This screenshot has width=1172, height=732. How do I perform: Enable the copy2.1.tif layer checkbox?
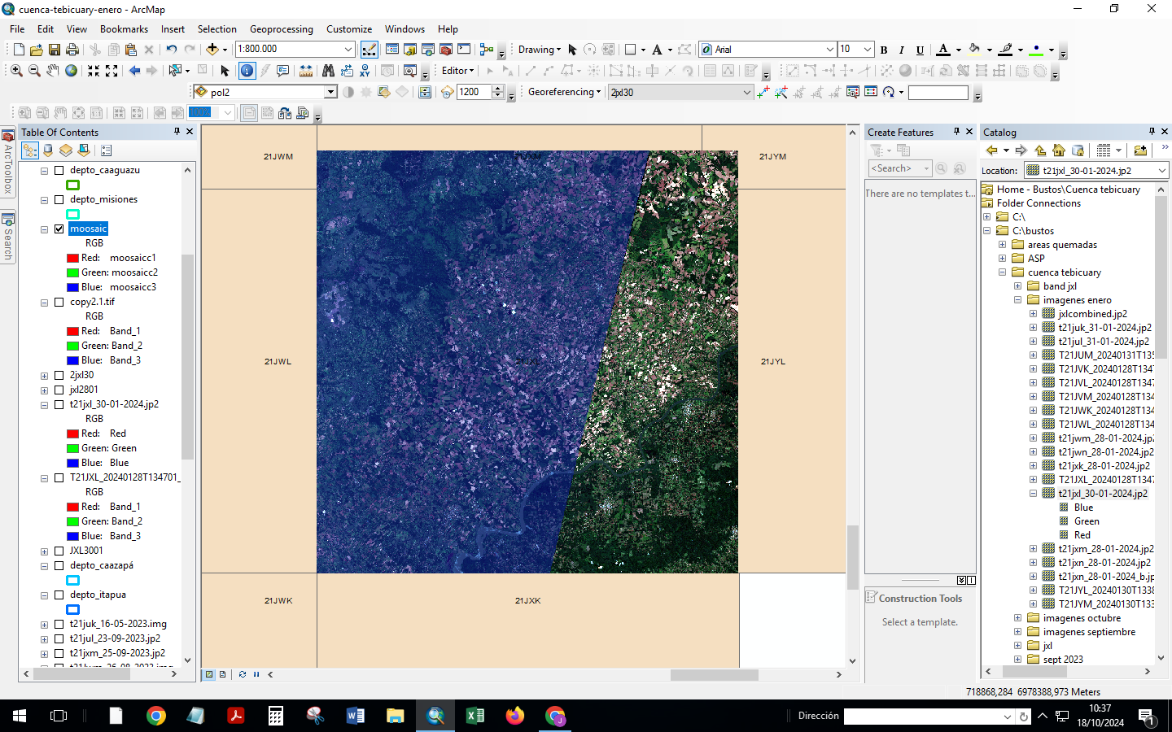59,302
